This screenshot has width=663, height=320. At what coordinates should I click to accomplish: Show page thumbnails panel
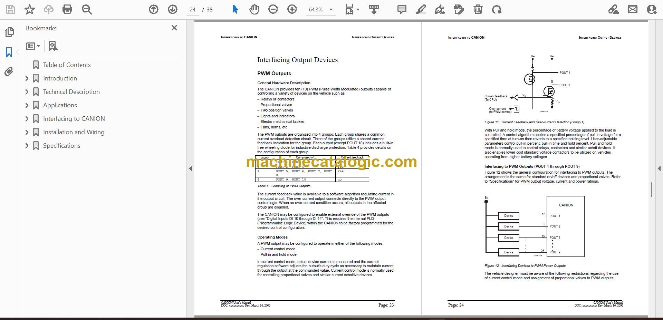[9, 32]
